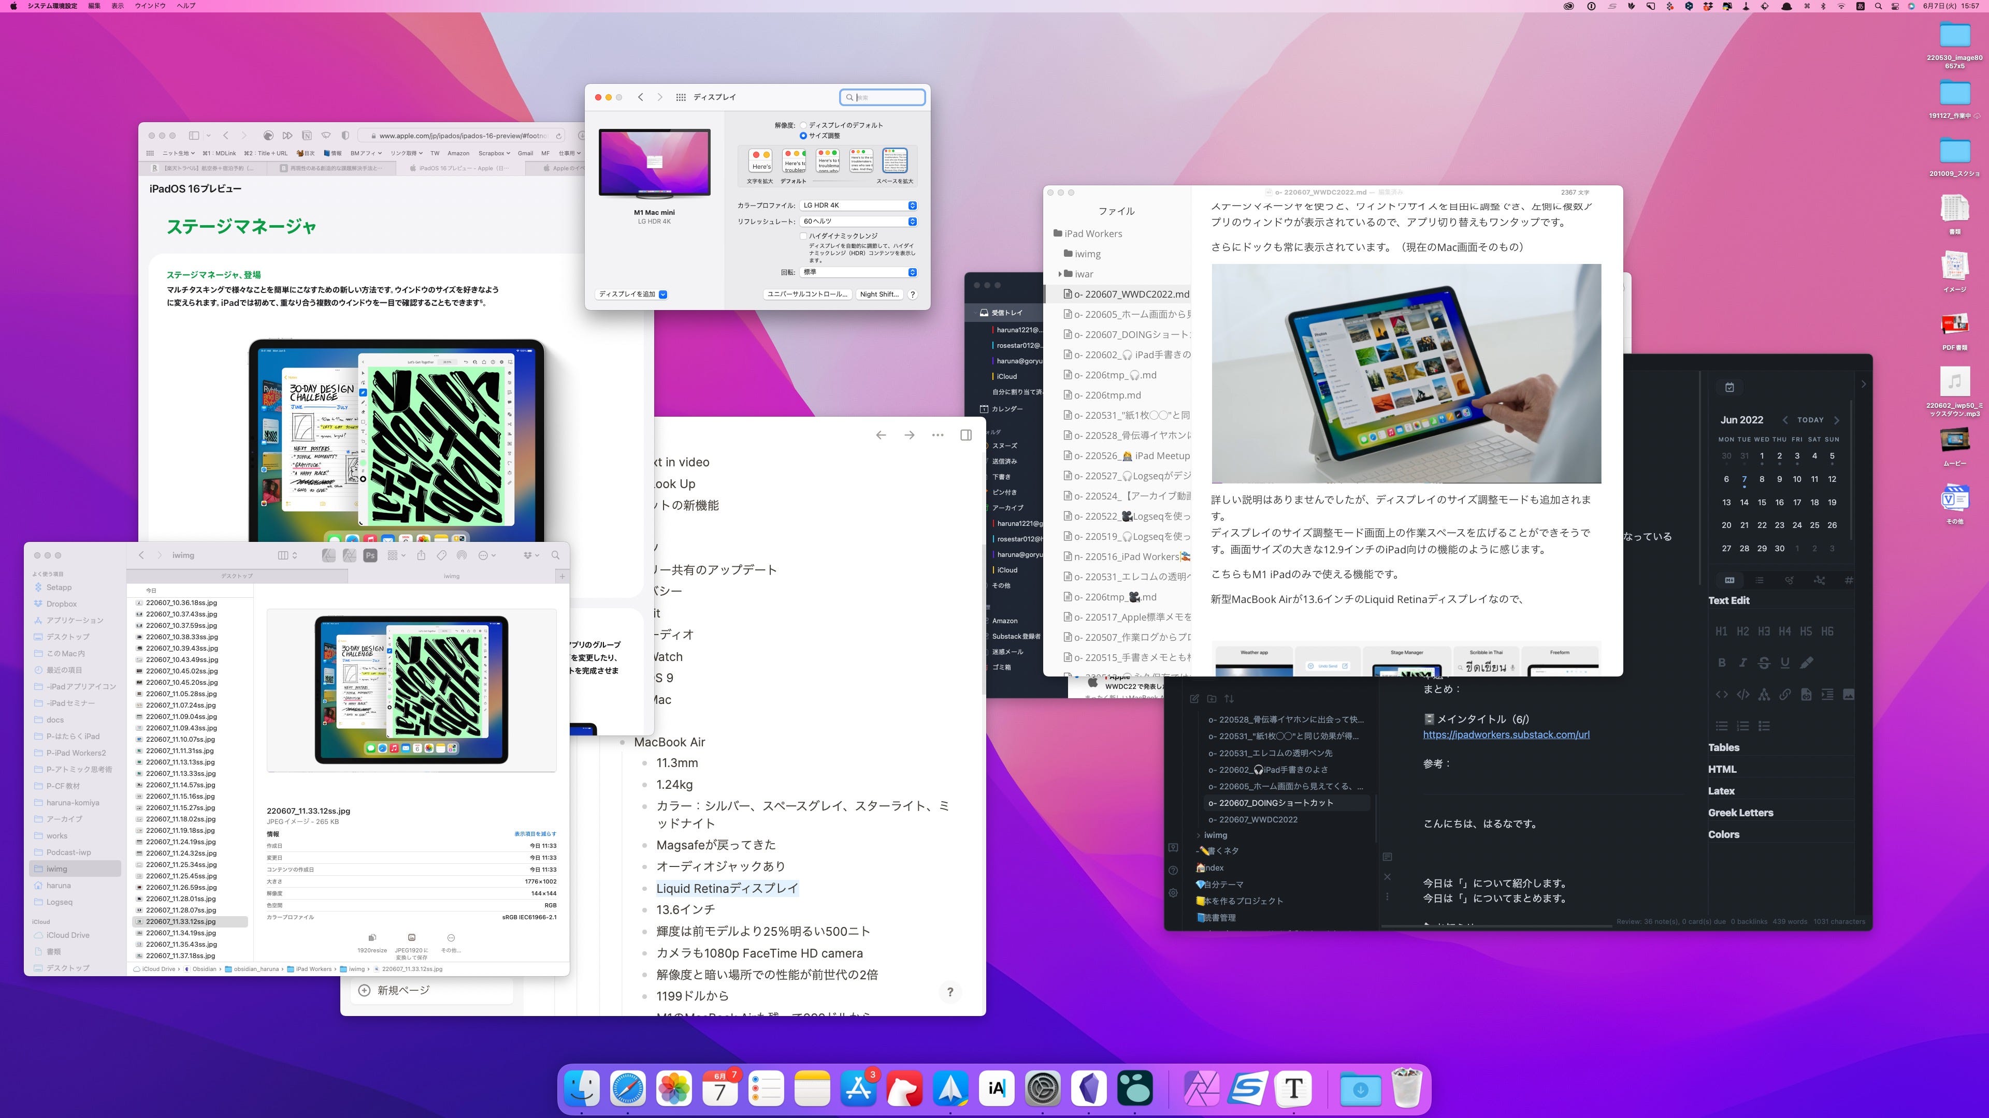Screen dimensions: 1989x1118
Task: Enable the ハイダイナミックレンジ checkbox
Action: click(x=803, y=236)
